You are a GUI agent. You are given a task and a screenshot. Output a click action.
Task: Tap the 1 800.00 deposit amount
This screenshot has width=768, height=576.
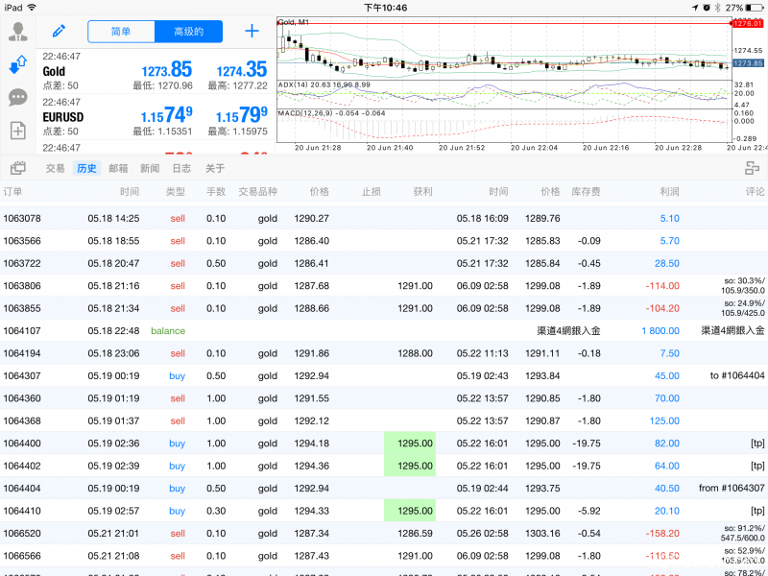(x=660, y=331)
